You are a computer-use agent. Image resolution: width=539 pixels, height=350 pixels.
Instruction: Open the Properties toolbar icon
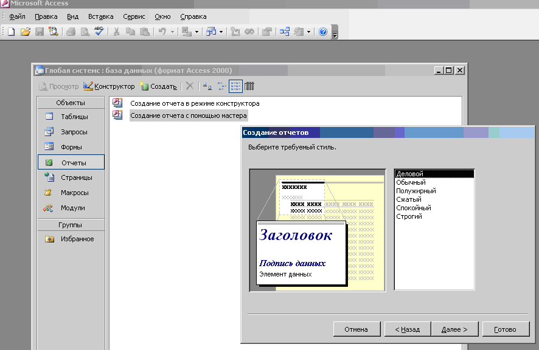click(266, 32)
